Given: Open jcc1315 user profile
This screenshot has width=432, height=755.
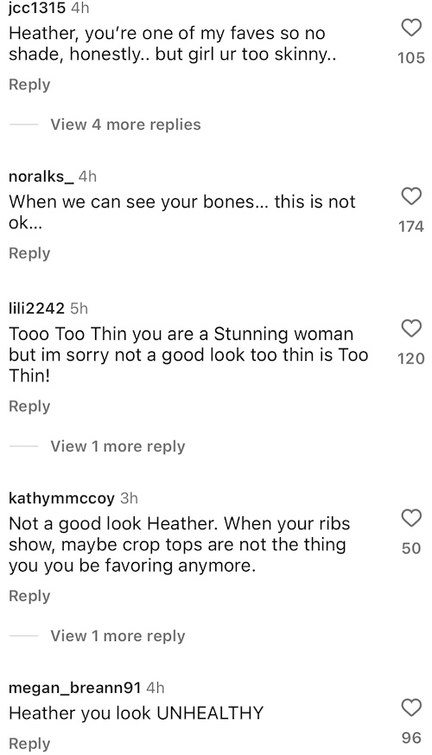Looking at the screenshot, I should click(36, 8).
